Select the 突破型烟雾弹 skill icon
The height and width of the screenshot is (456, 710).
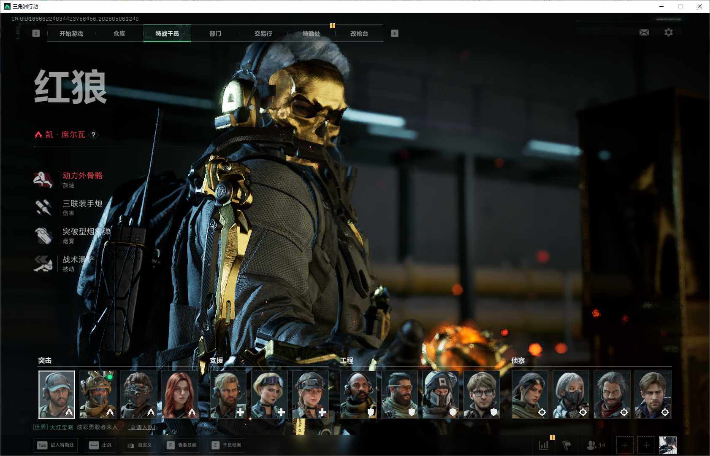43,236
